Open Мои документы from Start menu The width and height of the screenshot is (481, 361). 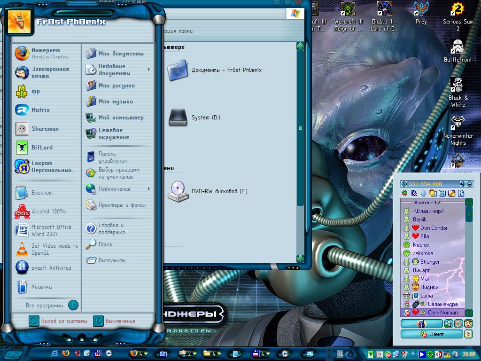click(118, 54)
